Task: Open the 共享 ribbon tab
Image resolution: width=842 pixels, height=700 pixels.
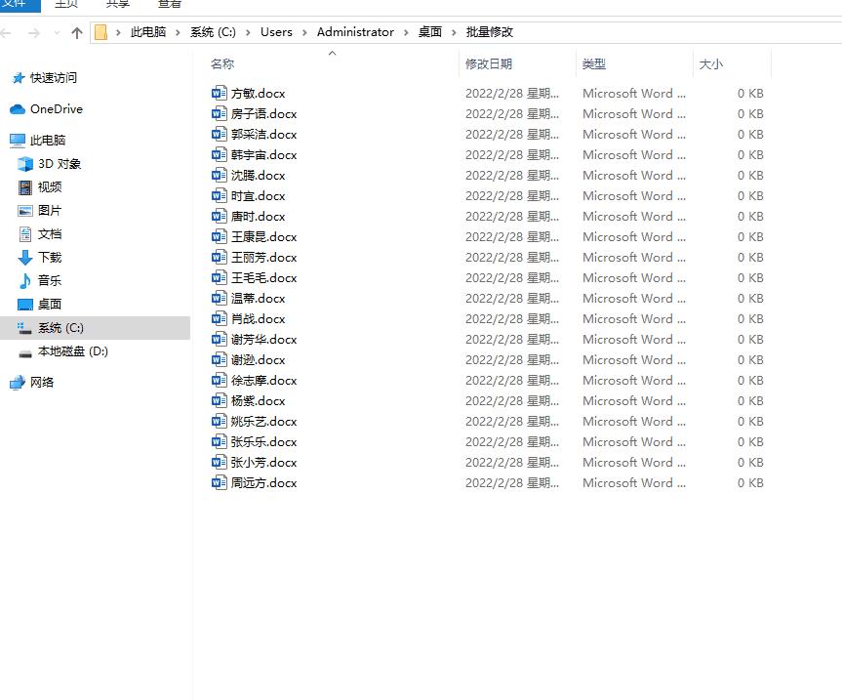Action: click(117, 4)
